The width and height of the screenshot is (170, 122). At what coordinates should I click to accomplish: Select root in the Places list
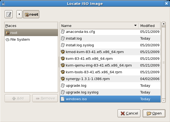coord(31,33)
